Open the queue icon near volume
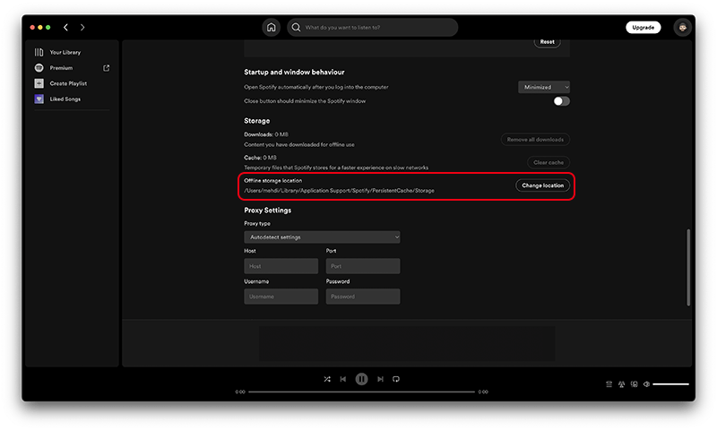The width and height of the screenshot is (717, 430). point(609,384)
